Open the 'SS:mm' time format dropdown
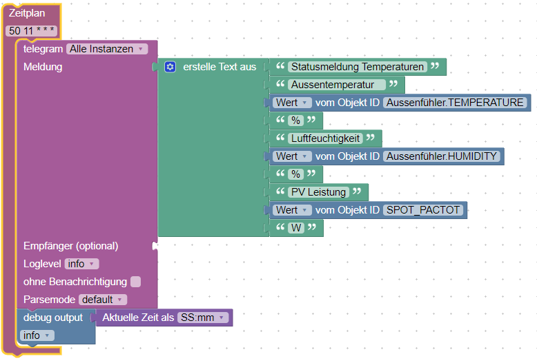 (x=203, y=318)
